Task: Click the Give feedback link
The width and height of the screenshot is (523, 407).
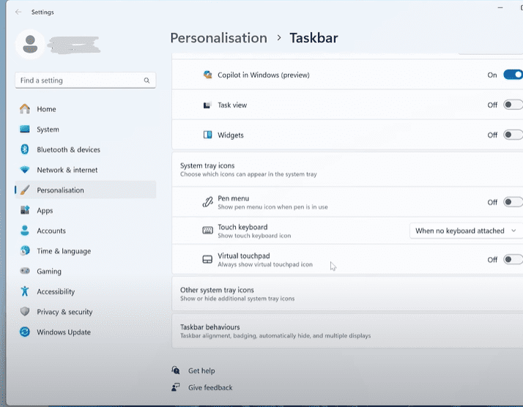Action: pos(210,387)
